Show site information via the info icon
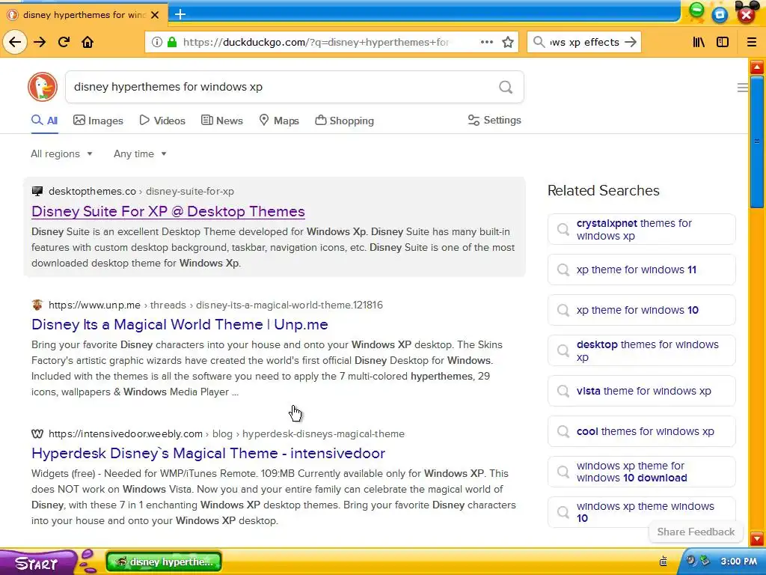Image resolution: width=766 pixels, height=575 pixels. 157,42
